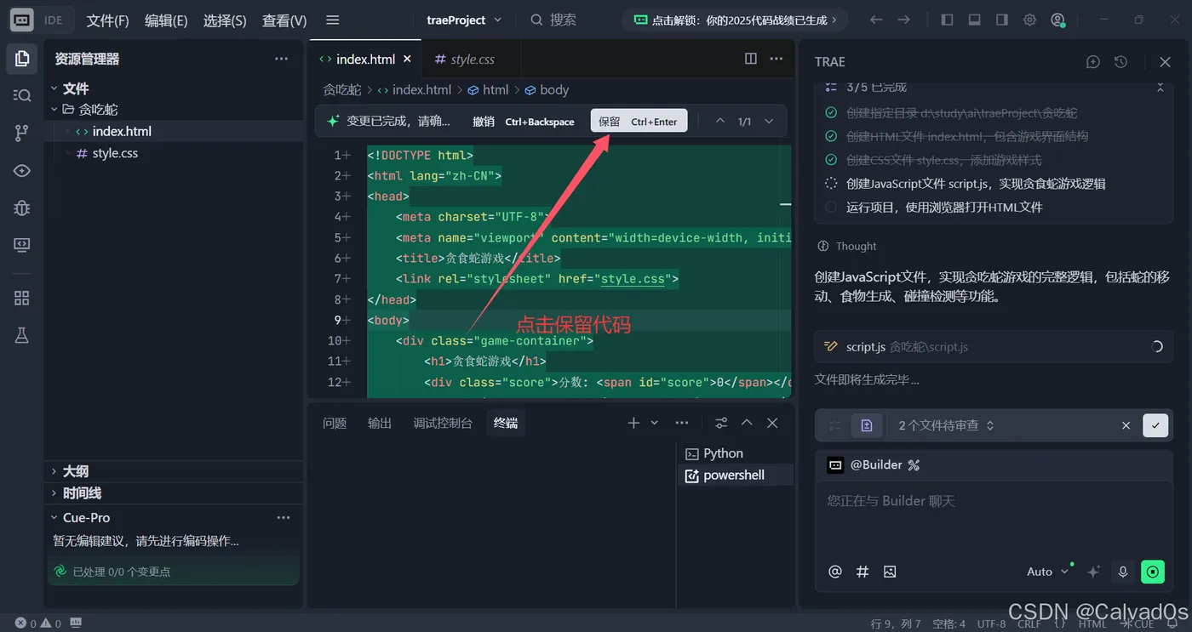Split the editor with the split icon
Image resolution: width=1192 pixels, height=632 pixels.
coord(751,59)
